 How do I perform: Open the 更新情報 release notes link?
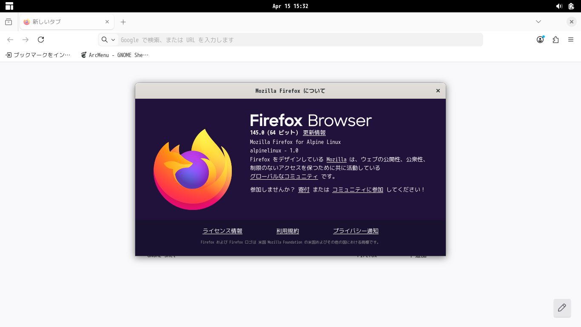tap(314, 133)
